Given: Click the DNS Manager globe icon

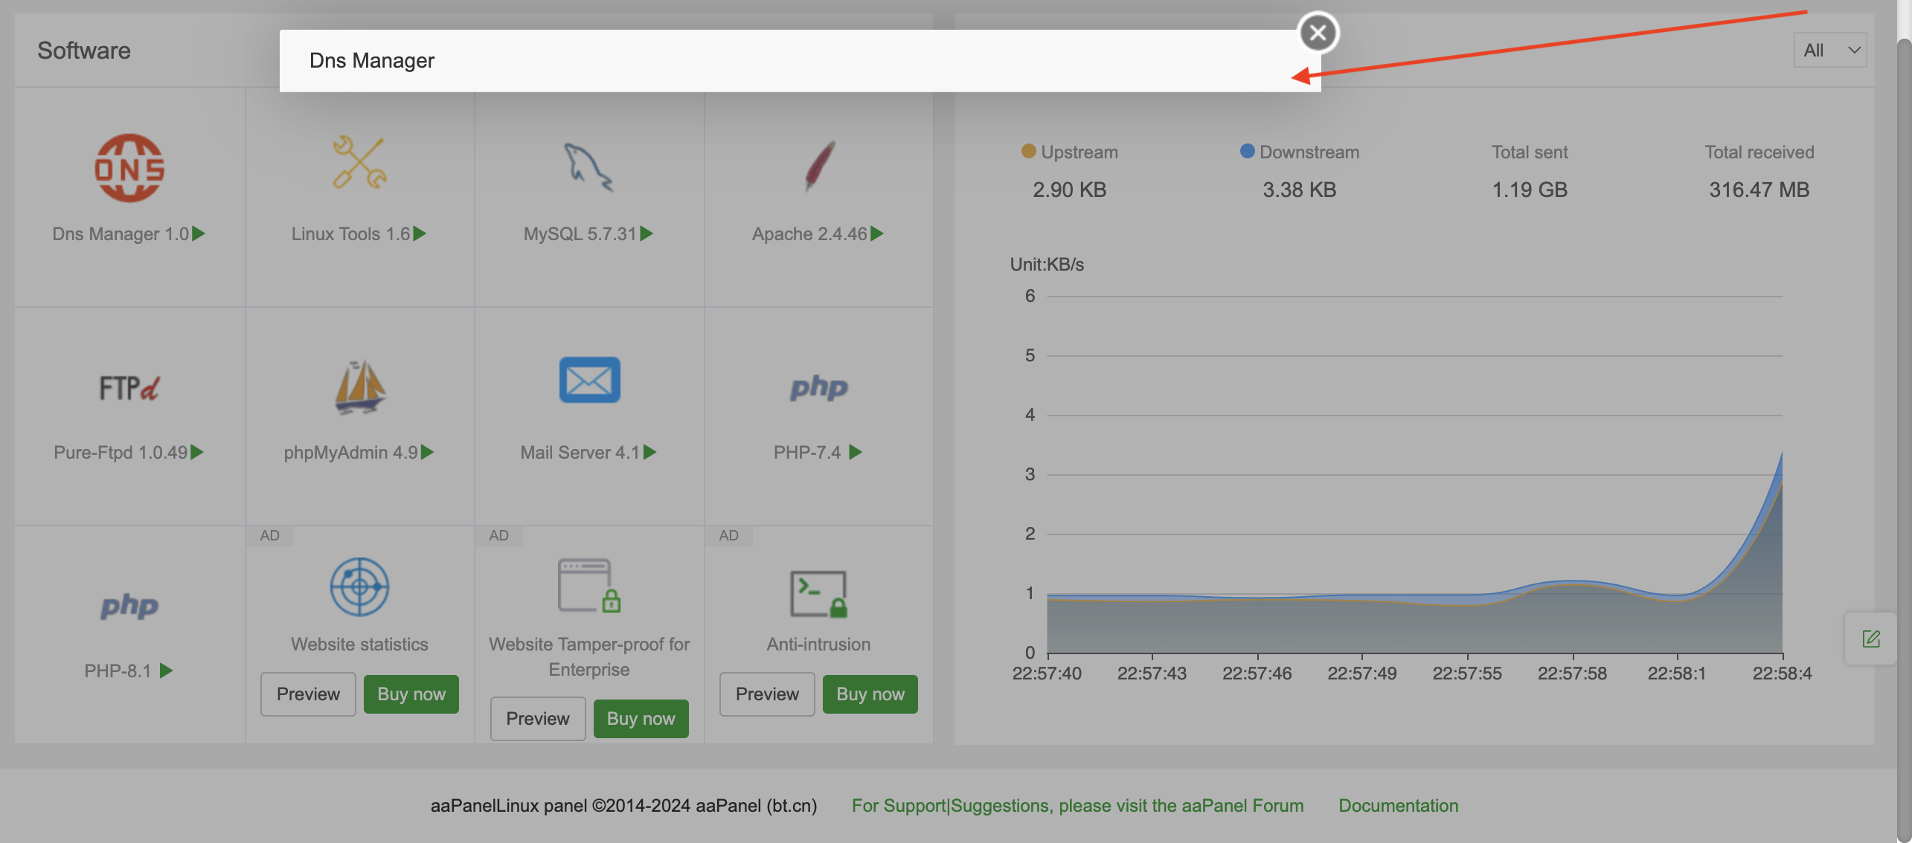Looking at the screenshot, I should click(x=129, y=168).
